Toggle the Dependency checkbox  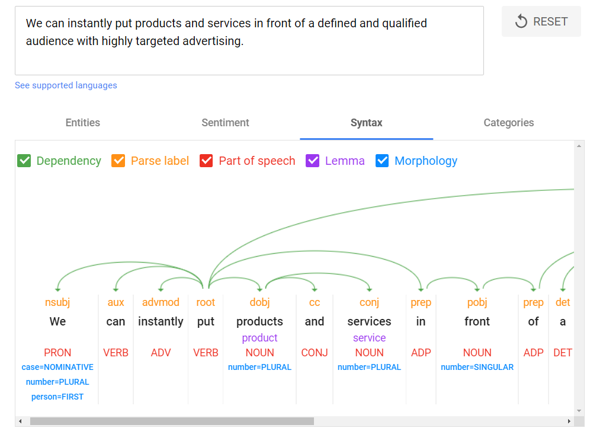[x=24, y=161]
